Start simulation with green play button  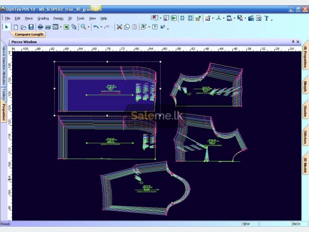click(x=174, y=18)
